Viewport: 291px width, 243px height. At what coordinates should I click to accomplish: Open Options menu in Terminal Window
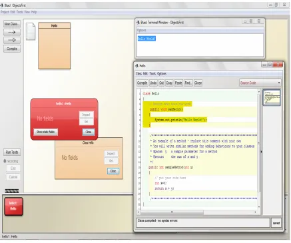tap(142, 30)
